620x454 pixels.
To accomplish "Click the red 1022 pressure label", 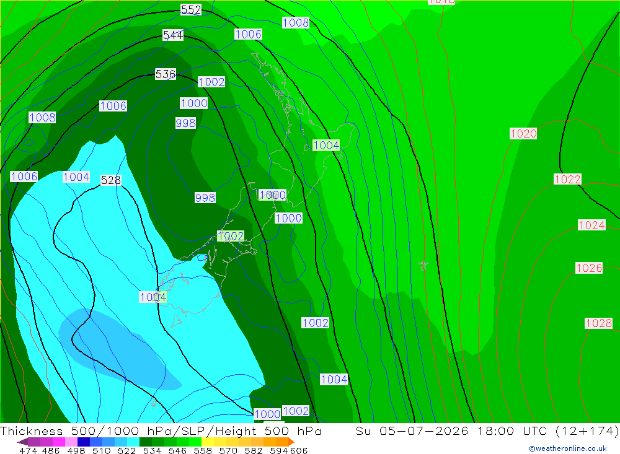I will coord(567,180).
